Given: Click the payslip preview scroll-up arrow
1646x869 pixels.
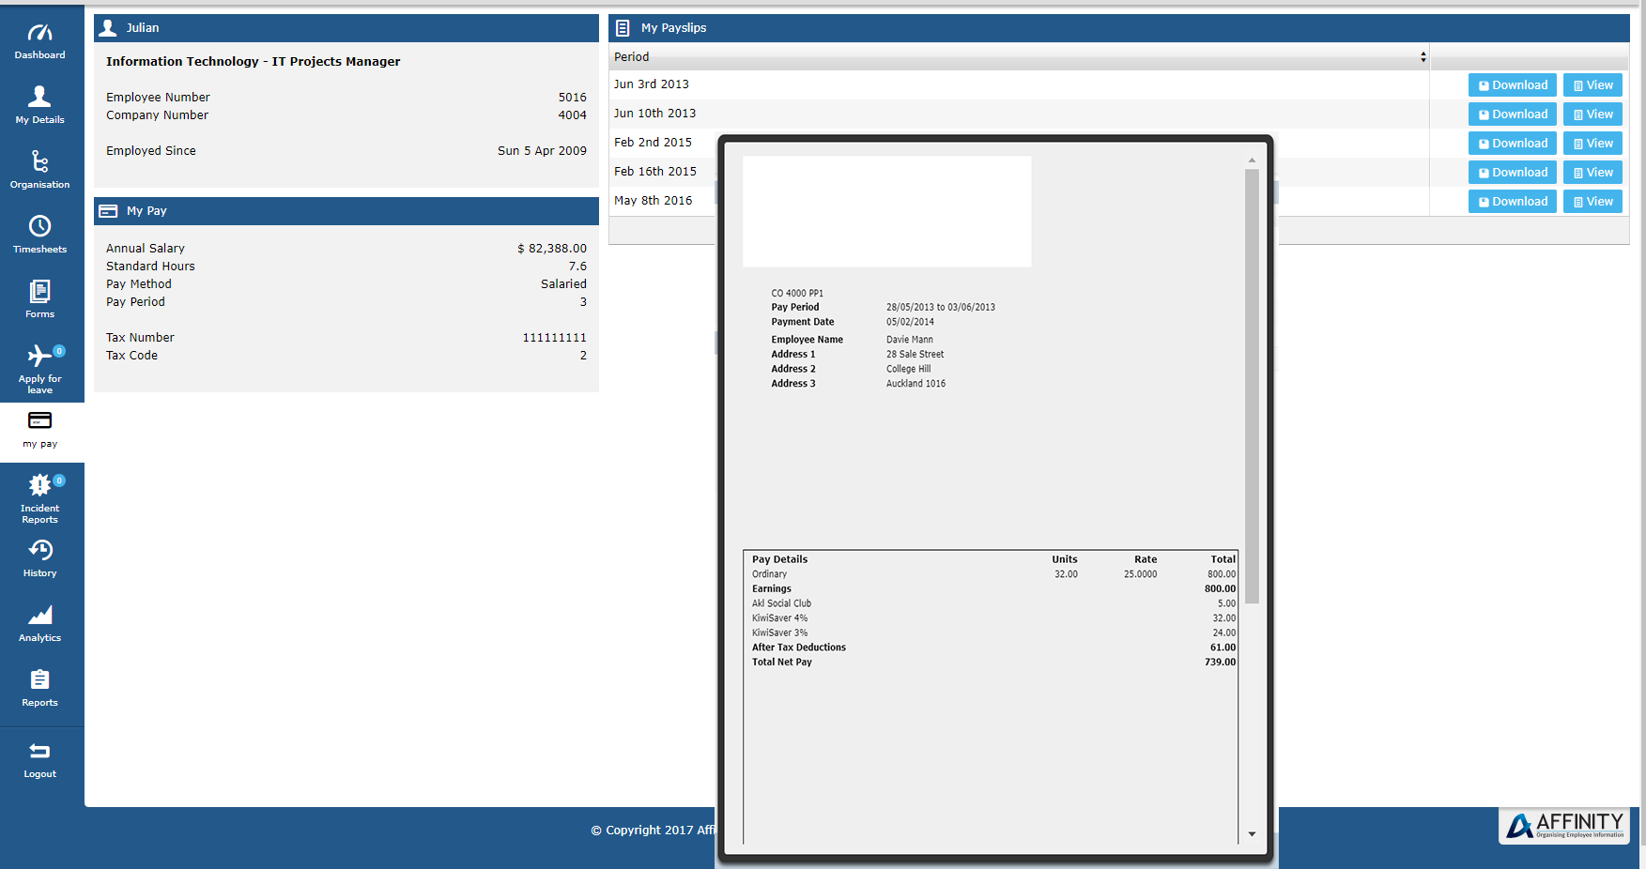Looking at the screenshot, I should coord(1252,160).
